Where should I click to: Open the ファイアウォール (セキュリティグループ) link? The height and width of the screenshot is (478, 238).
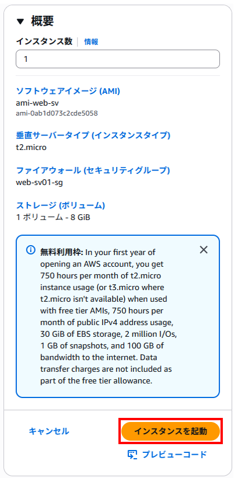(x=93, y=170)
